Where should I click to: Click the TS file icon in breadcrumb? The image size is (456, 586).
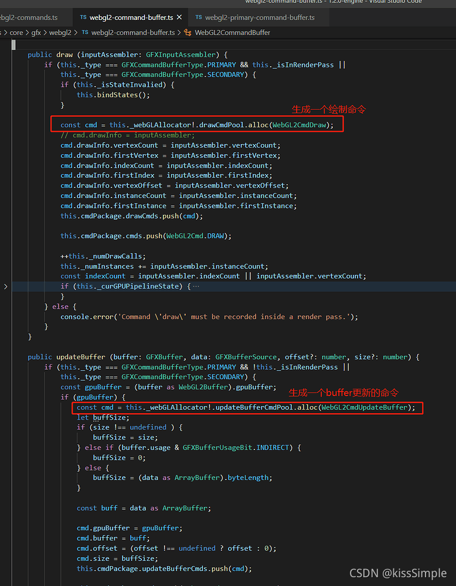point(85,32)
